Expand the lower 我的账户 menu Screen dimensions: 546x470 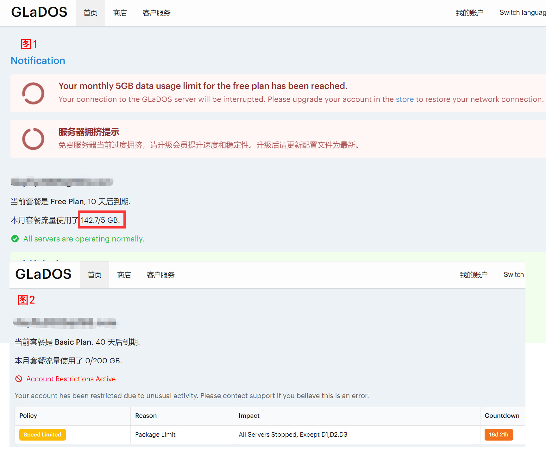tap(474, 275)
